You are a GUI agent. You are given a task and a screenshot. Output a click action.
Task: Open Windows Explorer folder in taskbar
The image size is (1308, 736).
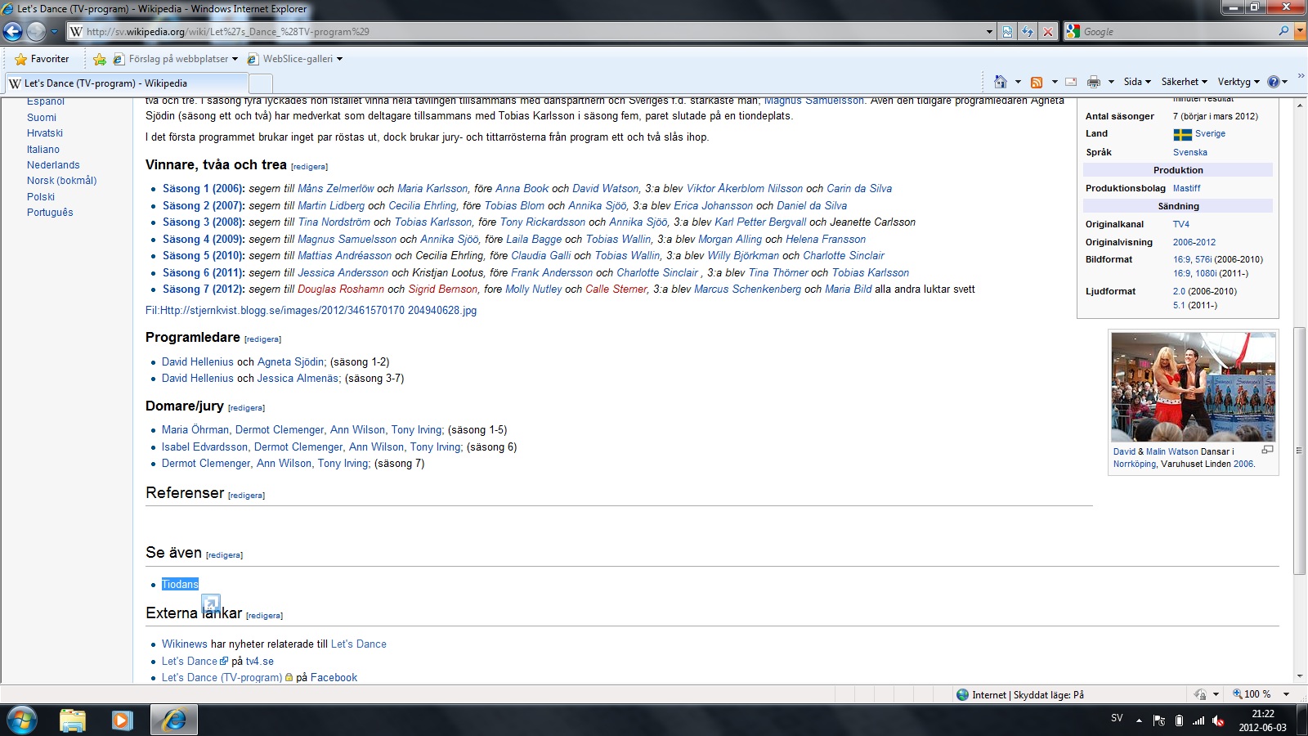point(73,720)
